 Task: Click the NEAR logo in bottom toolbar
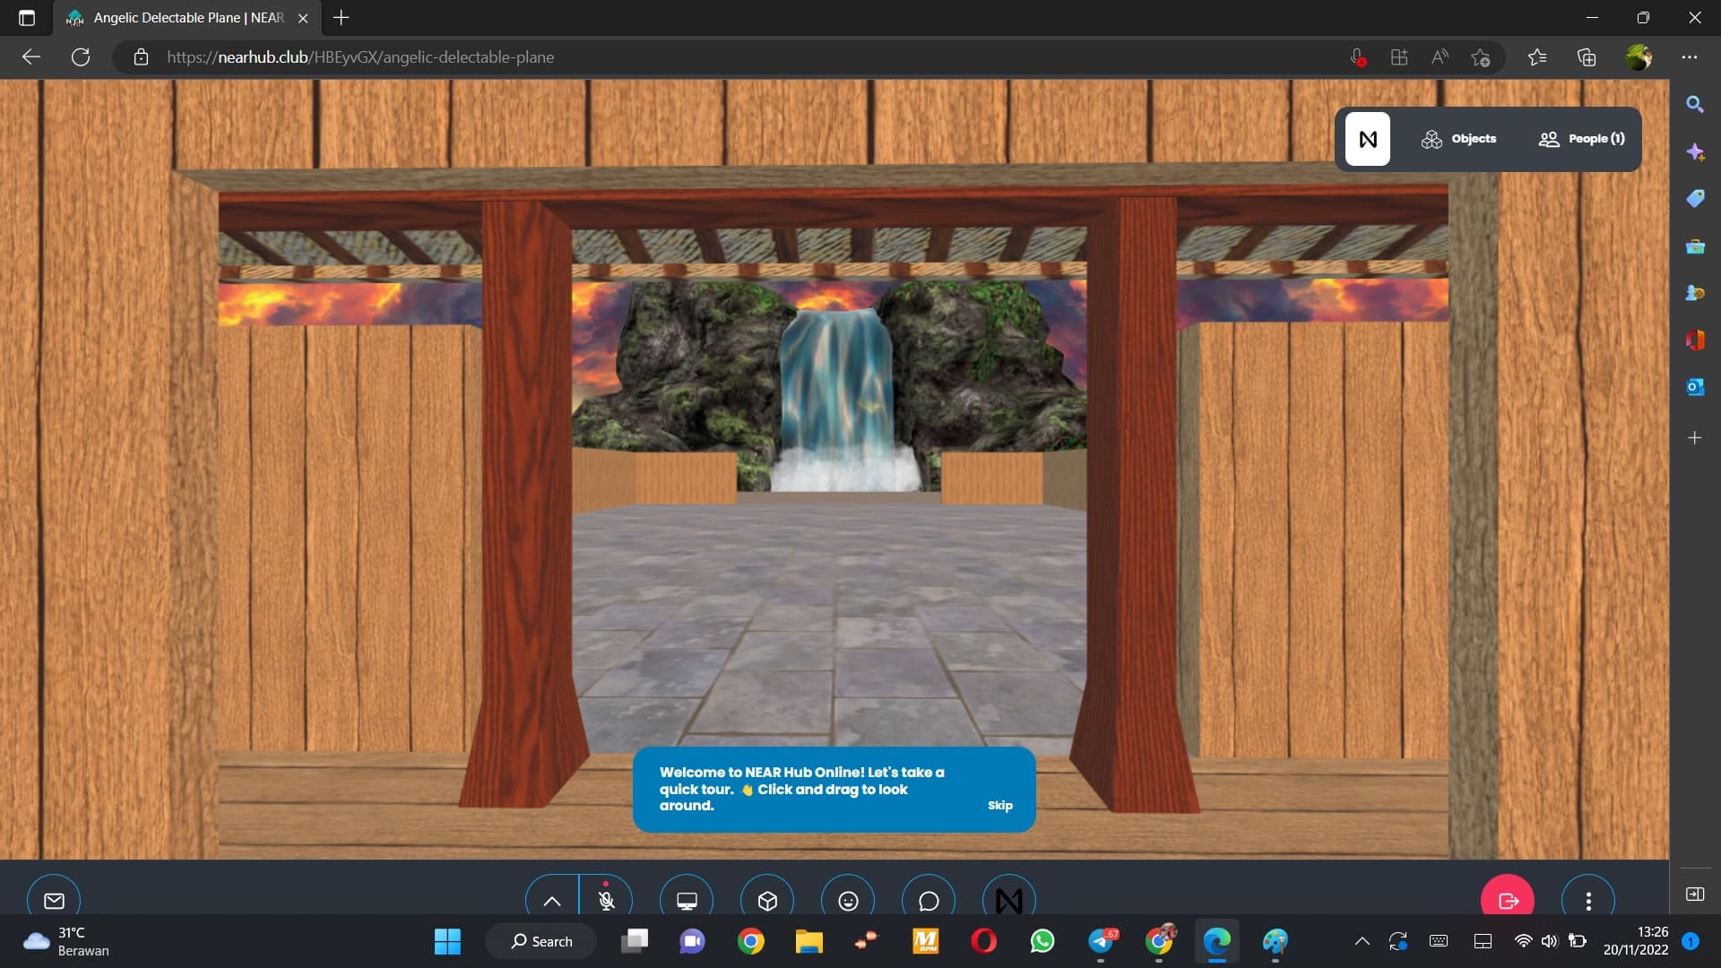tap(1009, 900)
